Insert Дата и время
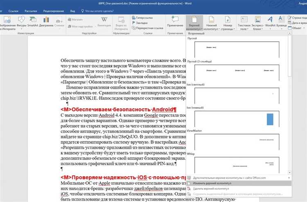 pos(298,23)
